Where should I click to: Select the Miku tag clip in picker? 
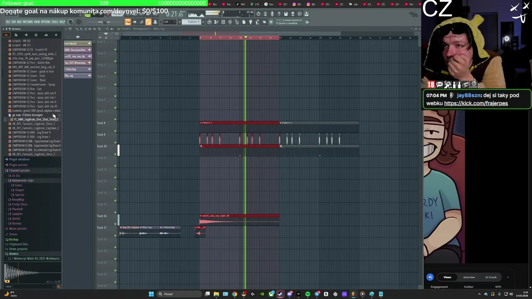click(78, 76)
